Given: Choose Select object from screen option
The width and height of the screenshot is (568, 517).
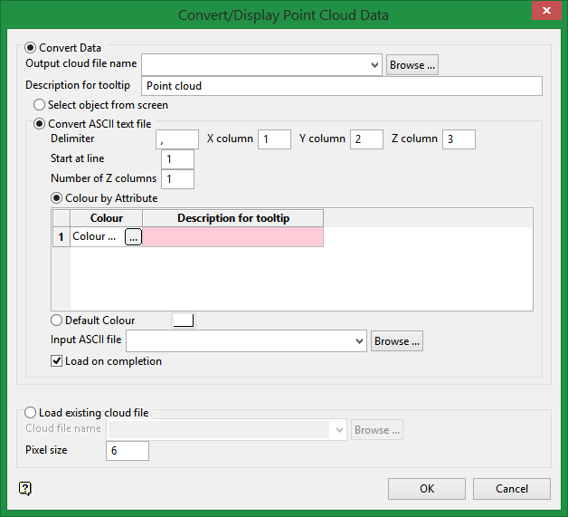Looking at the screenshot, I should click(39, 105).
